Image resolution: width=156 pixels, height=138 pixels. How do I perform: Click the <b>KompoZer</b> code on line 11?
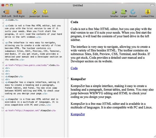(14, 77)
